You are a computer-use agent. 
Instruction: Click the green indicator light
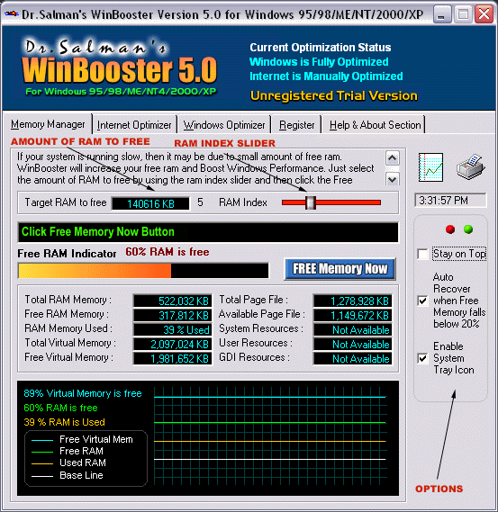[x=468, y=229]
